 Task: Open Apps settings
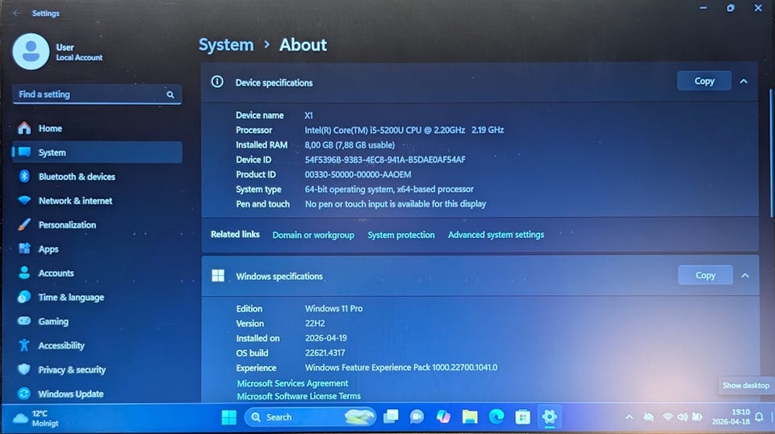point(97,248)
